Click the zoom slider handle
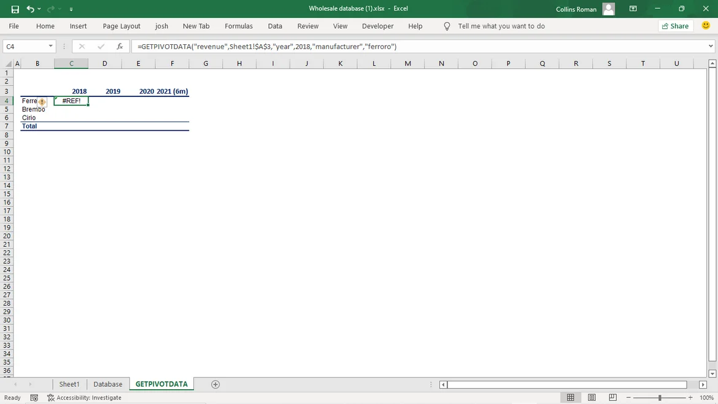The height and width of the screenshot is (404, 718). tap(660, 398)
